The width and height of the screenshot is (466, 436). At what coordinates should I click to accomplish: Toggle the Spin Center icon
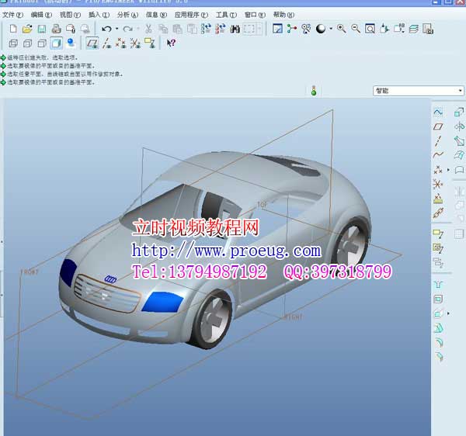point(292,29)
